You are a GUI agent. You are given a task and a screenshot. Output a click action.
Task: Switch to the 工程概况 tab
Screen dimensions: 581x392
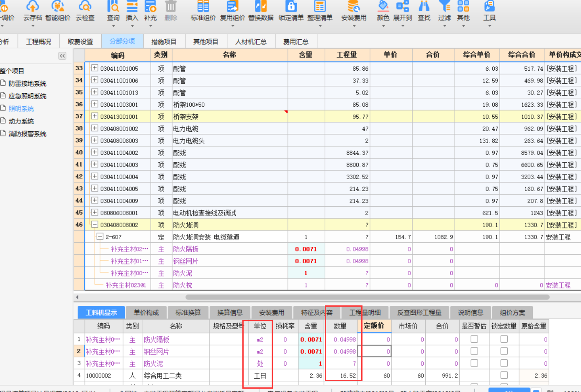point(39,42)
